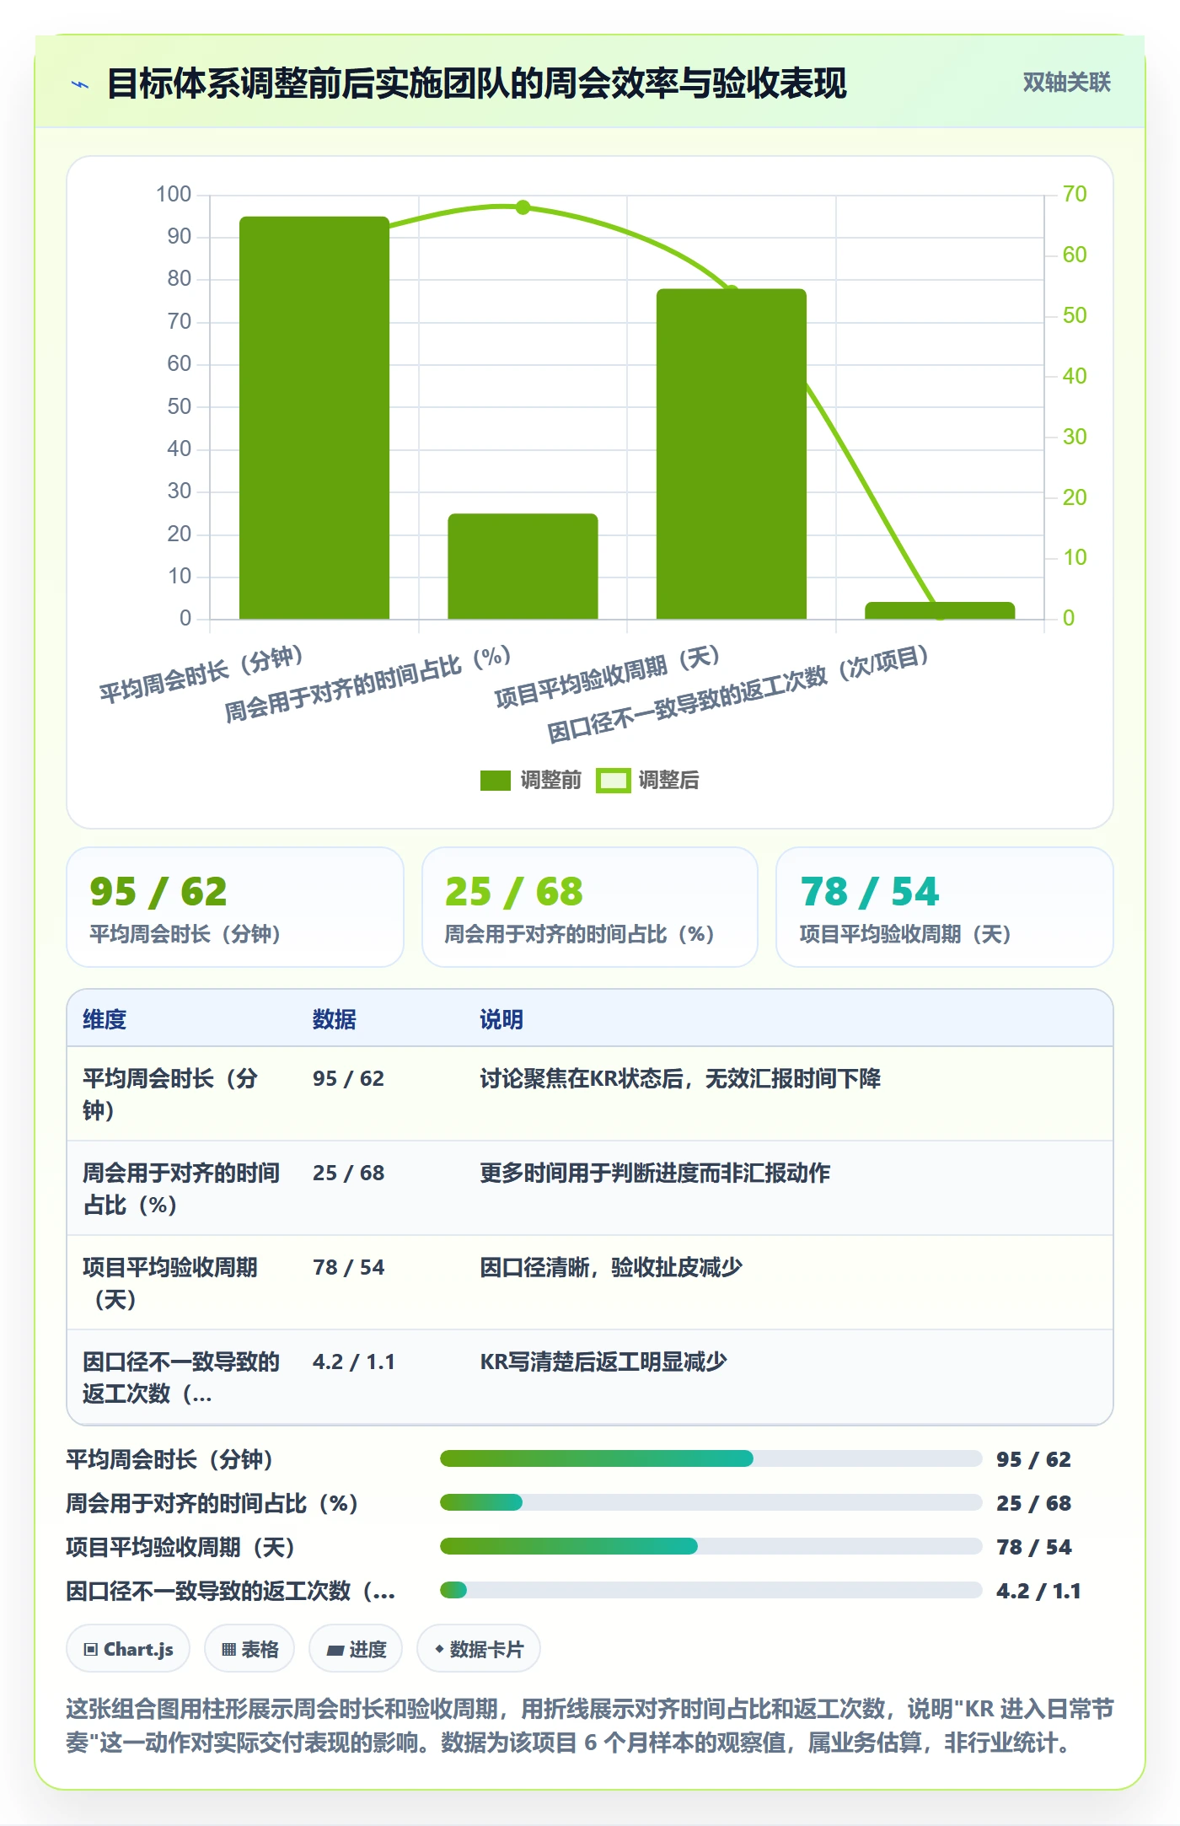Click the 说明 column header
This screenshot has width=1180, height=1826.
coord(501,1019)
